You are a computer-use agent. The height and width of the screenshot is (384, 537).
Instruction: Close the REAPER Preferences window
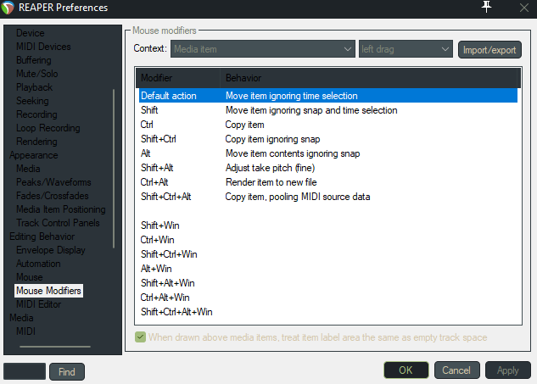524,8
